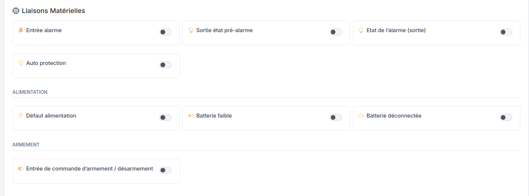Click the switch icon for Entrée de commande d'armement

point(21,169)
